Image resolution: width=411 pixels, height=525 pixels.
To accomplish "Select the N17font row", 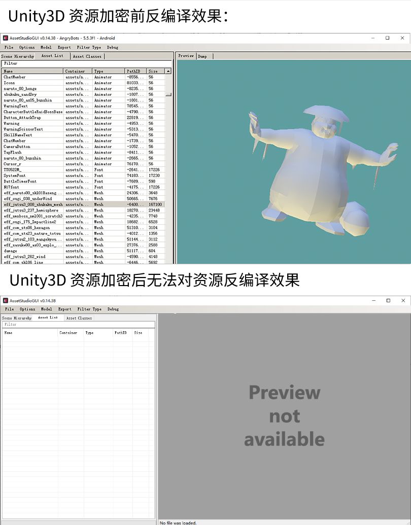I will click(x=83, y=187).
